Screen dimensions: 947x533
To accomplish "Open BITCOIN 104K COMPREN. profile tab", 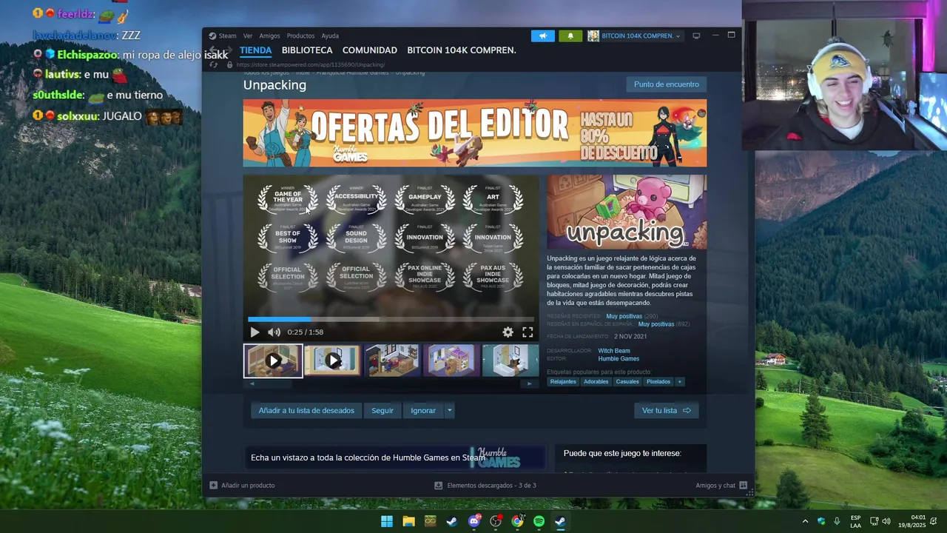I will click(462, 50).
